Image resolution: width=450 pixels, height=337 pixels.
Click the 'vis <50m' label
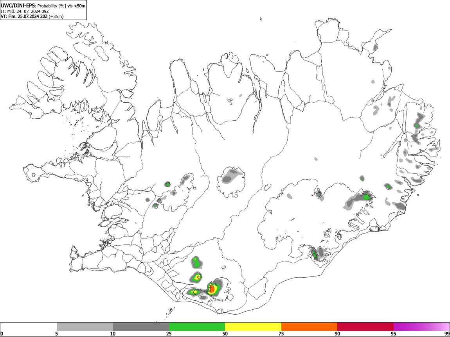[x=76, y=6]
